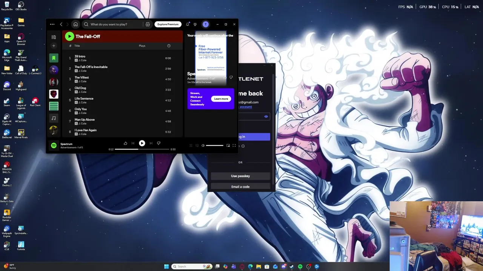Open Microsoft Edge from the taskbar
Viewport: 483px width, 271px height.
point(250,266)
